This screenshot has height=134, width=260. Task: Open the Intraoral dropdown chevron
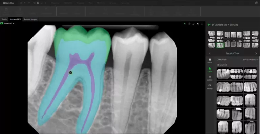point(14,23)
